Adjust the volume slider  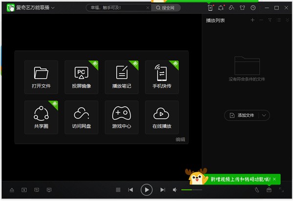(x=191, y=190)
